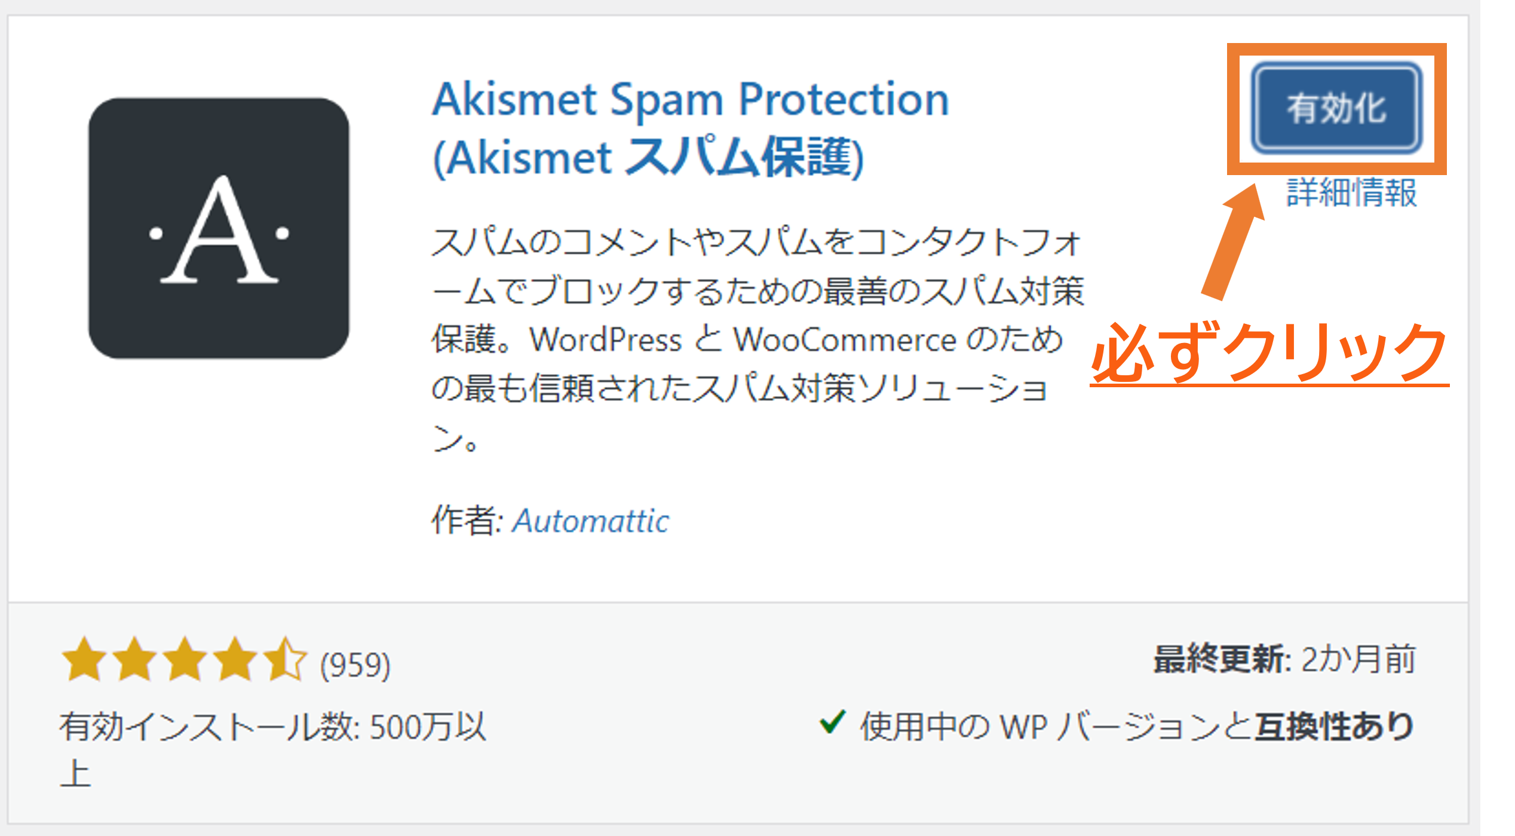Click the (Akismet スパム保護) subtitle line
The height and width of the screenshot is (836, 1515).
[648, 158]
